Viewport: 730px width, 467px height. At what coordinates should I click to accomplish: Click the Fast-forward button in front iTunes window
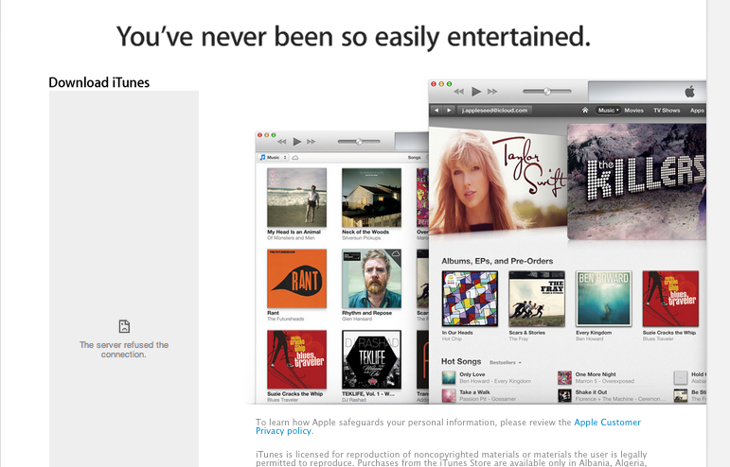coord(492,92)
